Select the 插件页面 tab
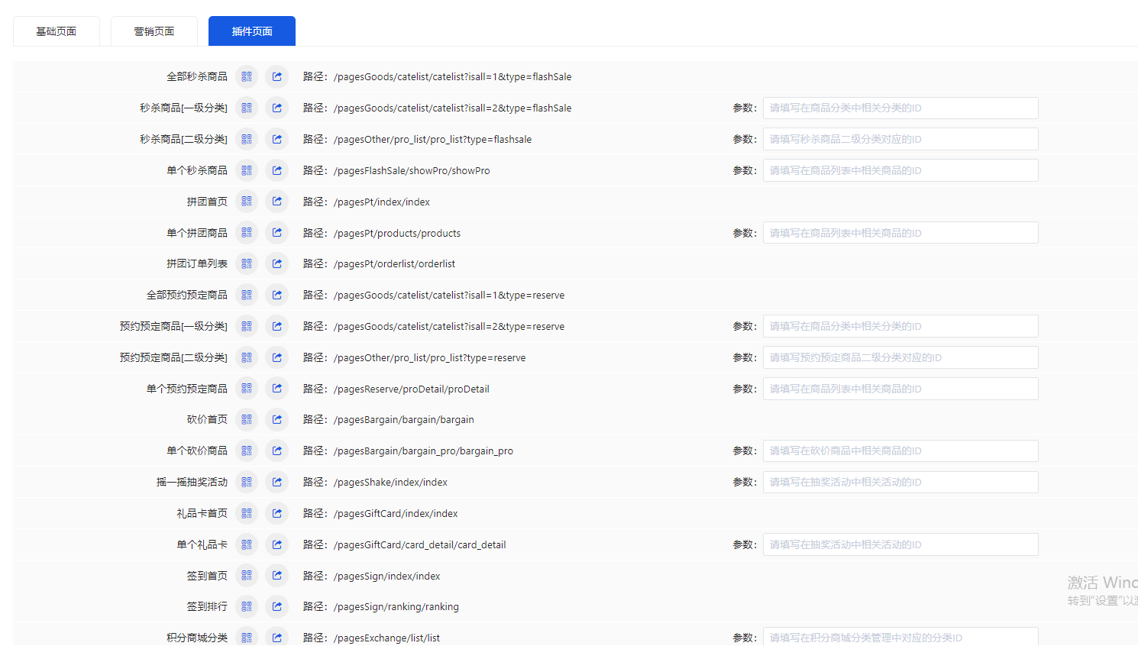 tap(252, 31)
